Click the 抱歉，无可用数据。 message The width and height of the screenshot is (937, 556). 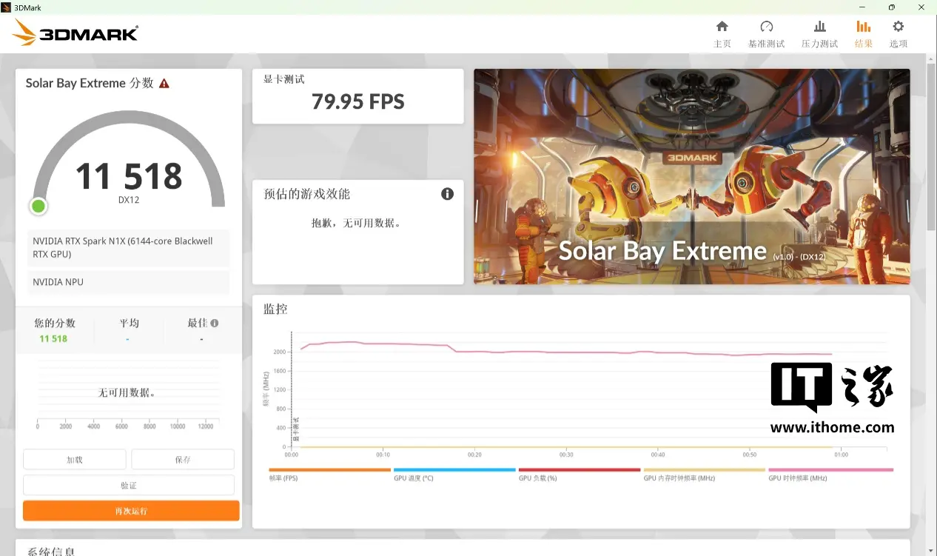(x=358, y=223)
